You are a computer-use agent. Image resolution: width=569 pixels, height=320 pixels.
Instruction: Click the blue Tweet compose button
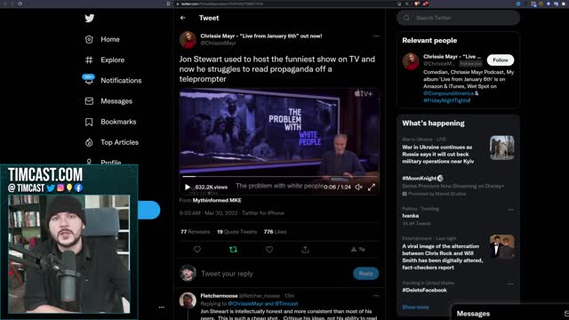point(148,210)
